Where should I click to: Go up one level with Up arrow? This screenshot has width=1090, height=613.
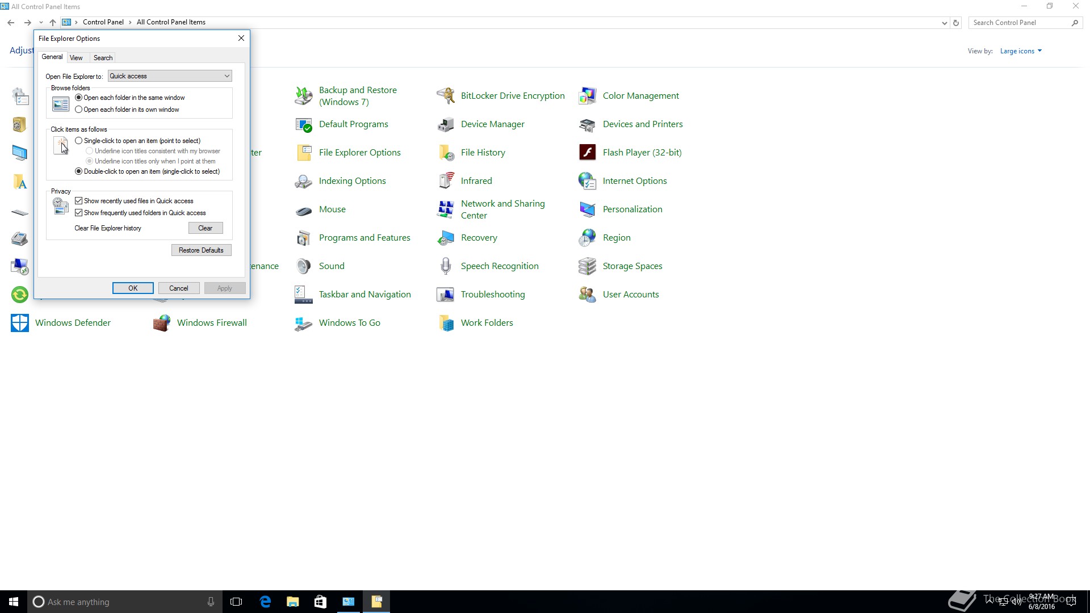[53, 23]
